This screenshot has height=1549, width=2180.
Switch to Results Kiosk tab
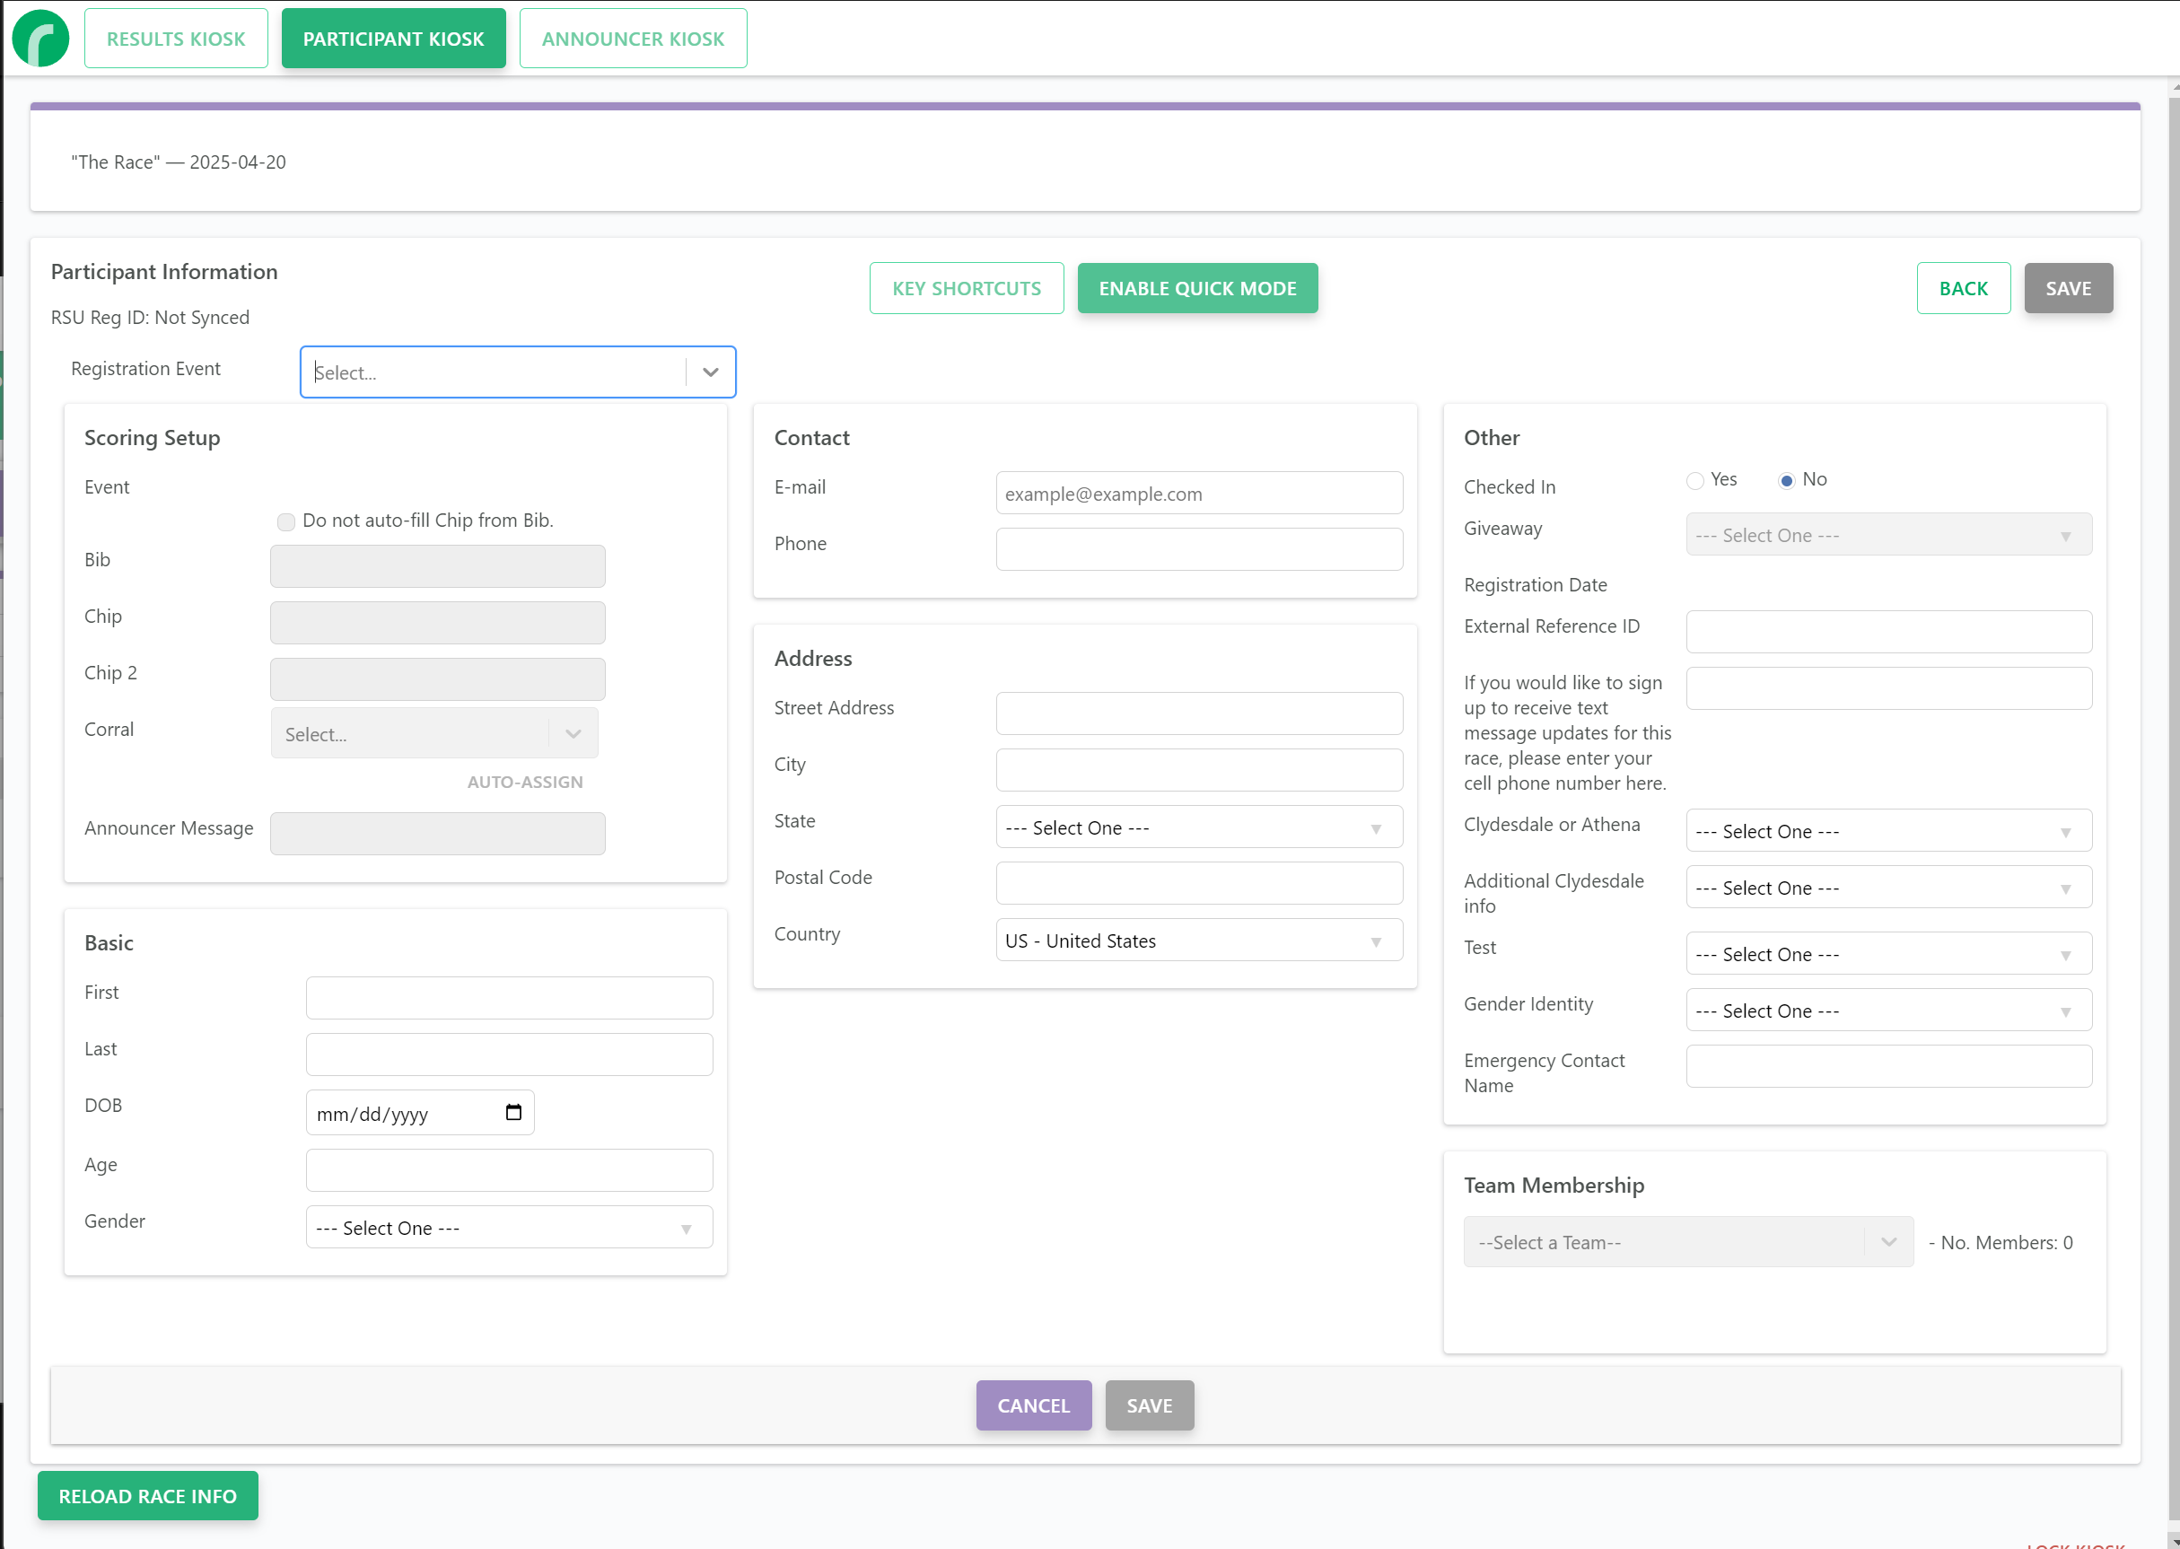coord(176,39)
